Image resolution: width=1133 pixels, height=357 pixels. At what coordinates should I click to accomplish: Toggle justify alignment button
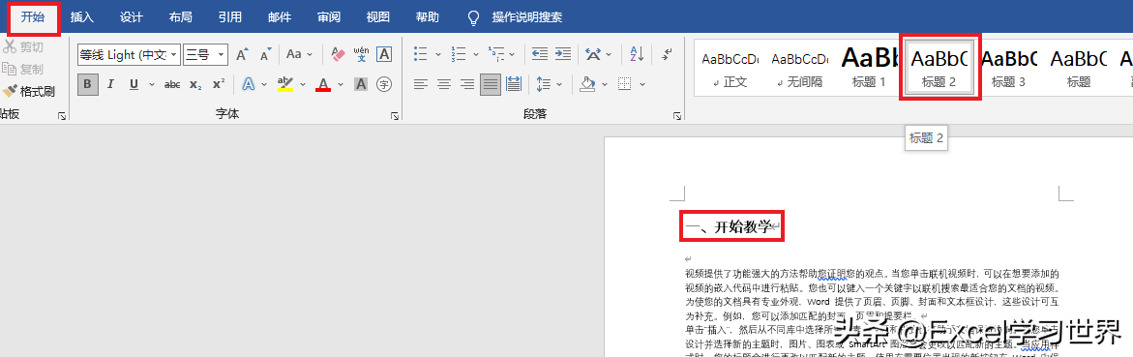click(x=491, y=84)
